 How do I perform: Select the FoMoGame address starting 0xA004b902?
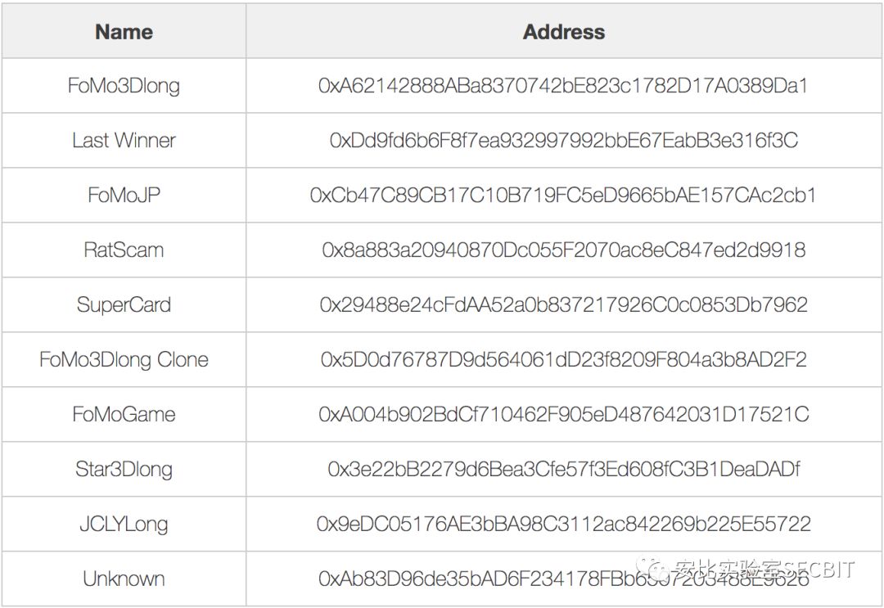564,414
